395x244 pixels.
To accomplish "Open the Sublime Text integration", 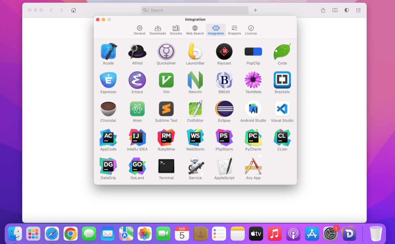I will [x=166, y=109].
